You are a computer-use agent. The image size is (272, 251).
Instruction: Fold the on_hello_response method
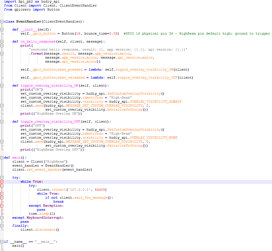(2, 42)
